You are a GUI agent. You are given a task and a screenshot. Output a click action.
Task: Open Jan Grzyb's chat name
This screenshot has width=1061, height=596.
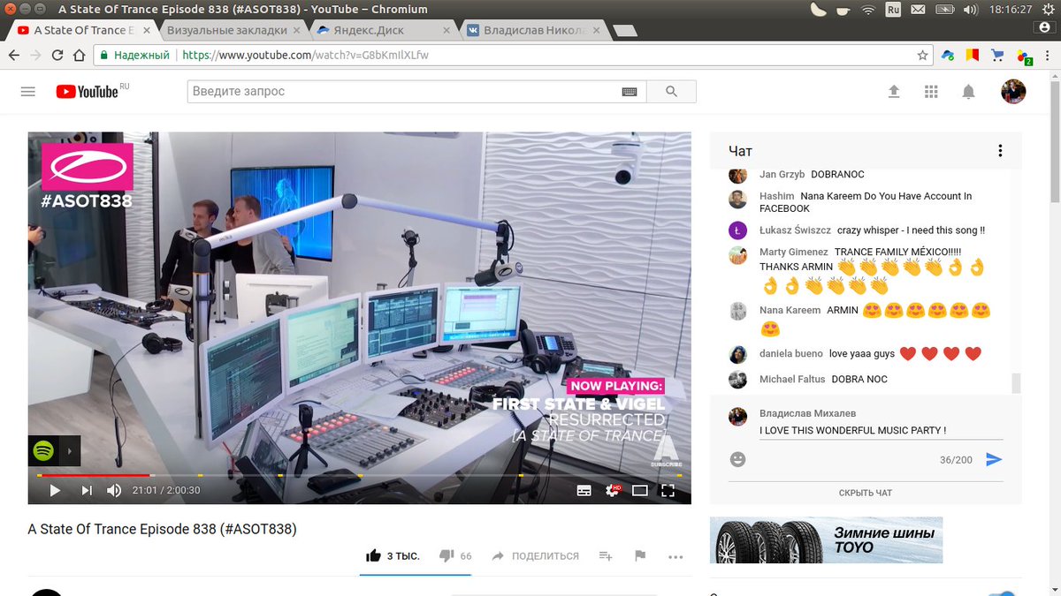coord(782,175)
